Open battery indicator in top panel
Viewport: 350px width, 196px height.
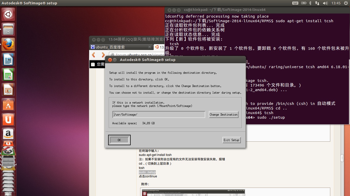click(304, 3)
